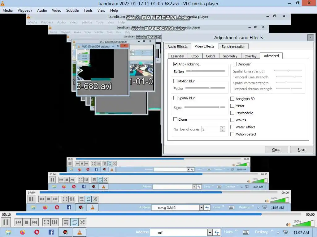Image resolution: width=317 pixels, height=237 pixels.
Task: Launch Opera from the bottom taskbar
Action: (37, 232)
